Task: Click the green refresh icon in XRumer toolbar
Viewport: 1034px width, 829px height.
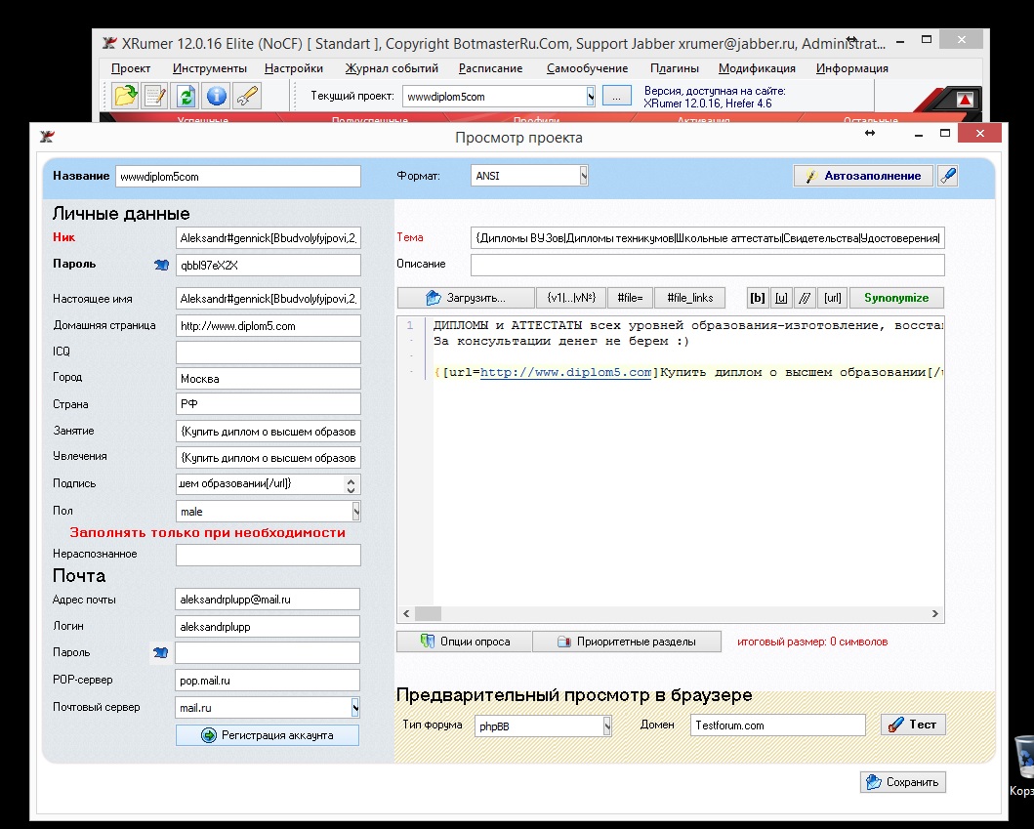Action: [x=186, y=97]
